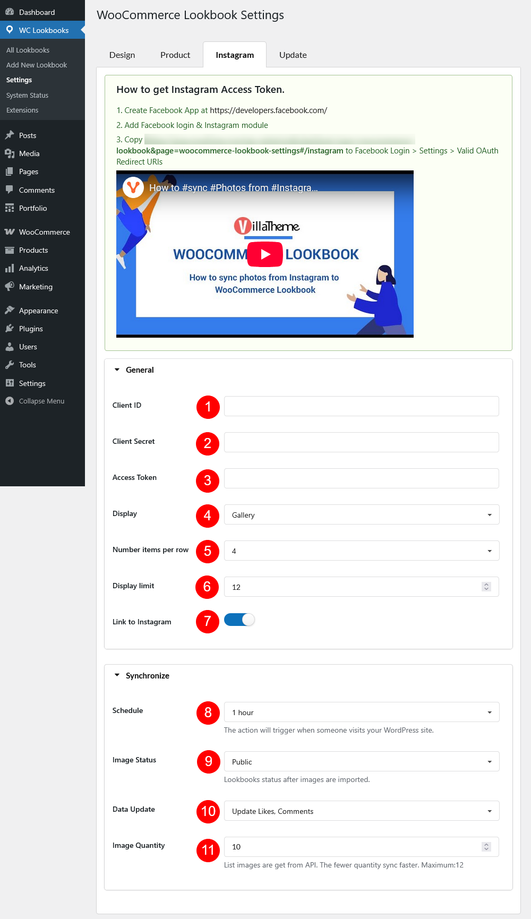This screenshot has width=531, height=919.
Task: Click the Dashboard gauge icon
Action: pos(10,12)
